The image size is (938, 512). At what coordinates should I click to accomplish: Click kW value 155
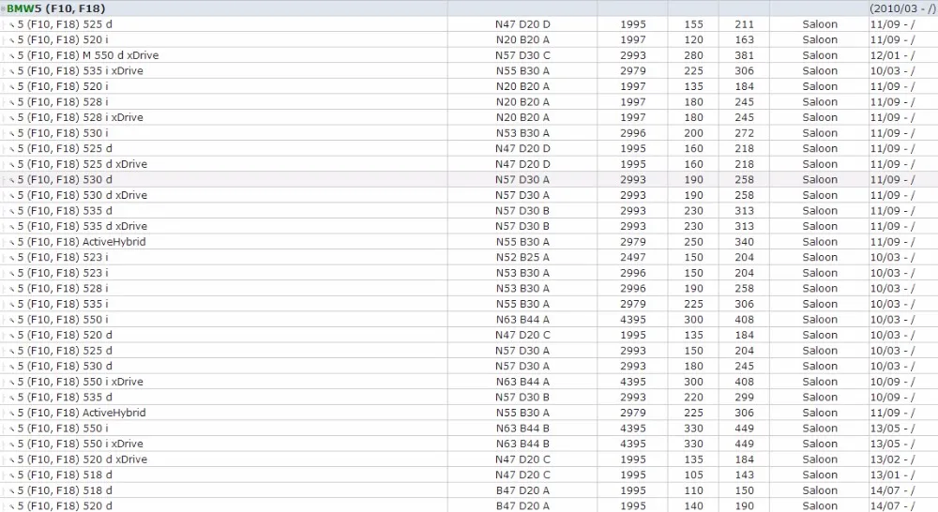(694, 24)
